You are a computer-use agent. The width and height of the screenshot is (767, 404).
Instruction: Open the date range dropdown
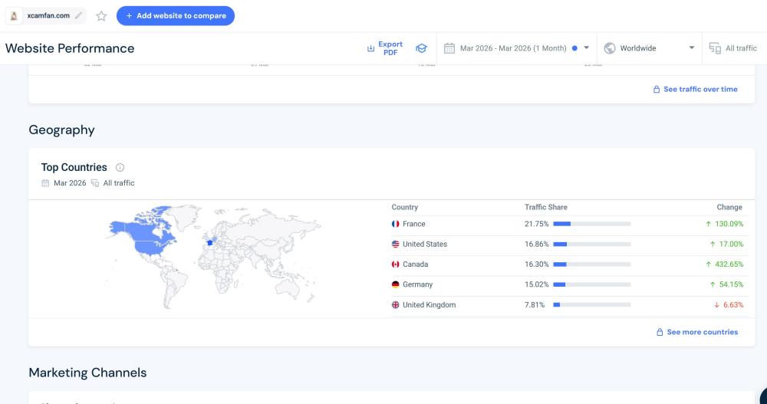click(x=586, y=48)
